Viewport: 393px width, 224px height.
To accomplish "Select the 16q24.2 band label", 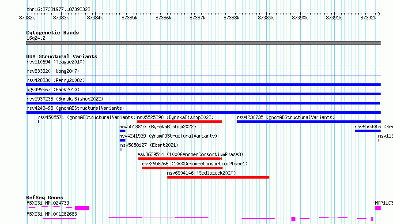I will point(36,38).
